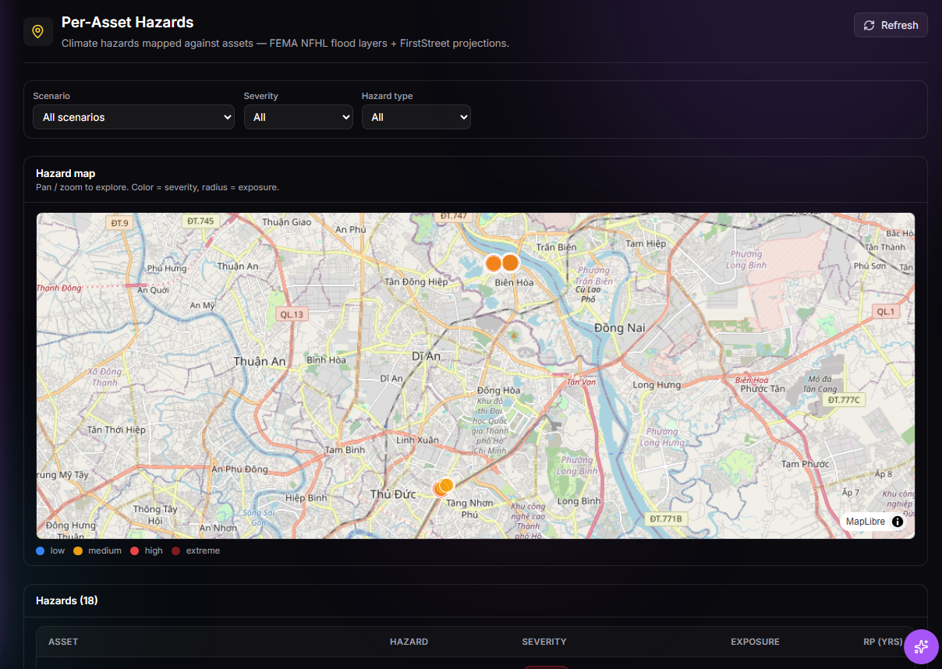Click the blue low severity legend dot
The image size is (942, 669).
click(41, 550)
